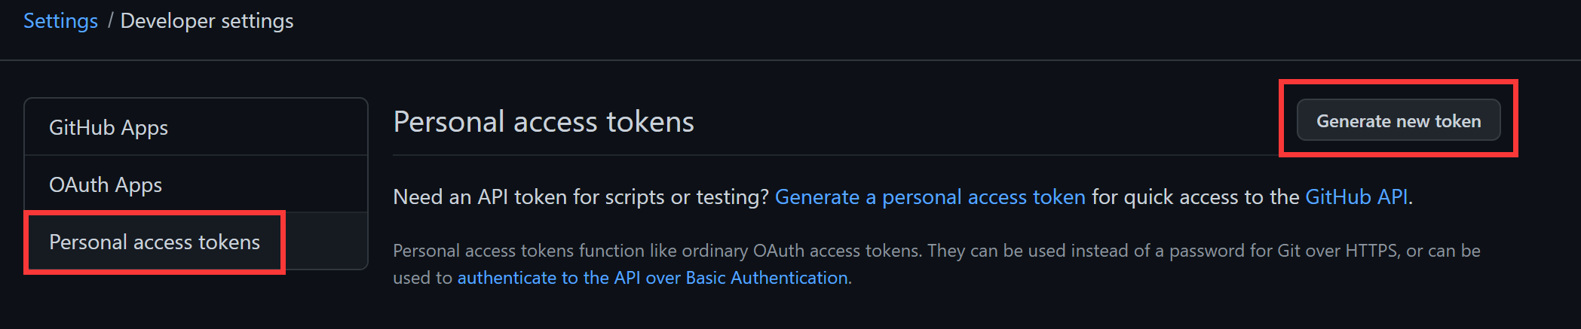Select Personal access tokens in the sidebar
This screenshot has height=329, width=1581.
(155, 242)
